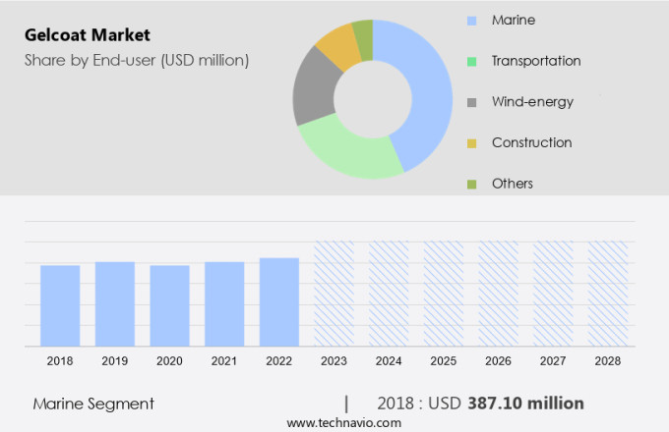Select the Others legend color swatch
The width and height of the screenshot is (669, 432).
[x=472, y=184]
